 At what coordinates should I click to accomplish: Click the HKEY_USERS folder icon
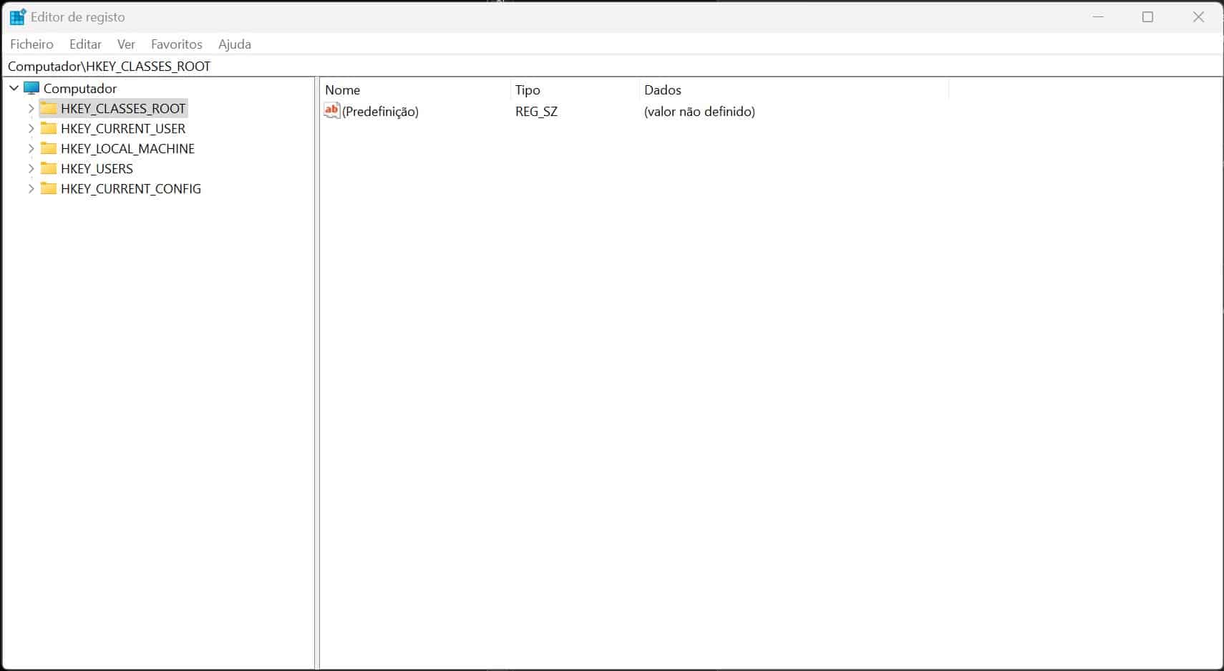tap(49, 168)
